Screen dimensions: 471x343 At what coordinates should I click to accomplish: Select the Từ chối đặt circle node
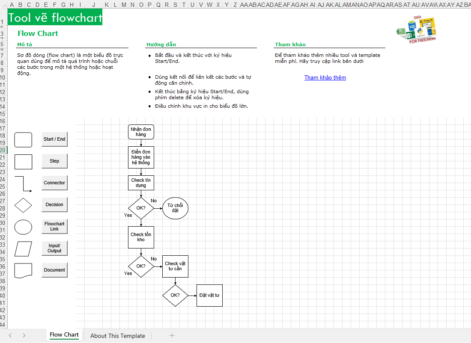pos(175,208)
